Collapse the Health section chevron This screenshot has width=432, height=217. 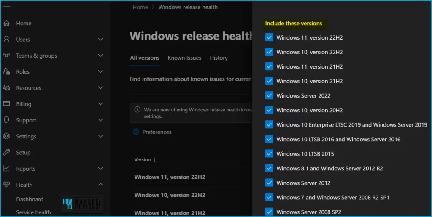click(100, 184)
